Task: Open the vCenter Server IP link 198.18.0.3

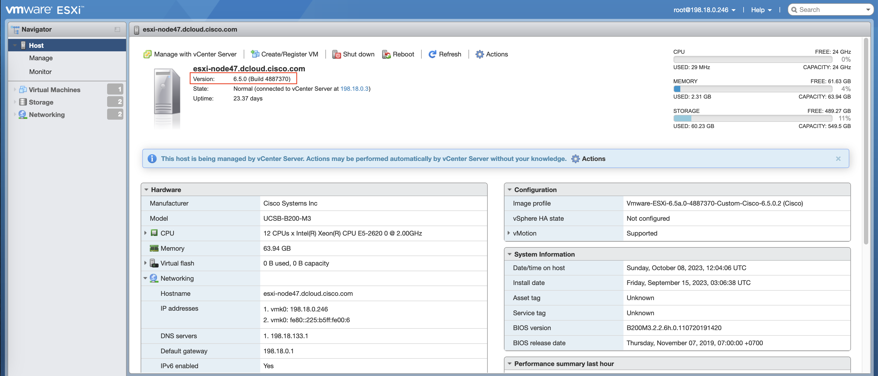Action: pos(354,89)
